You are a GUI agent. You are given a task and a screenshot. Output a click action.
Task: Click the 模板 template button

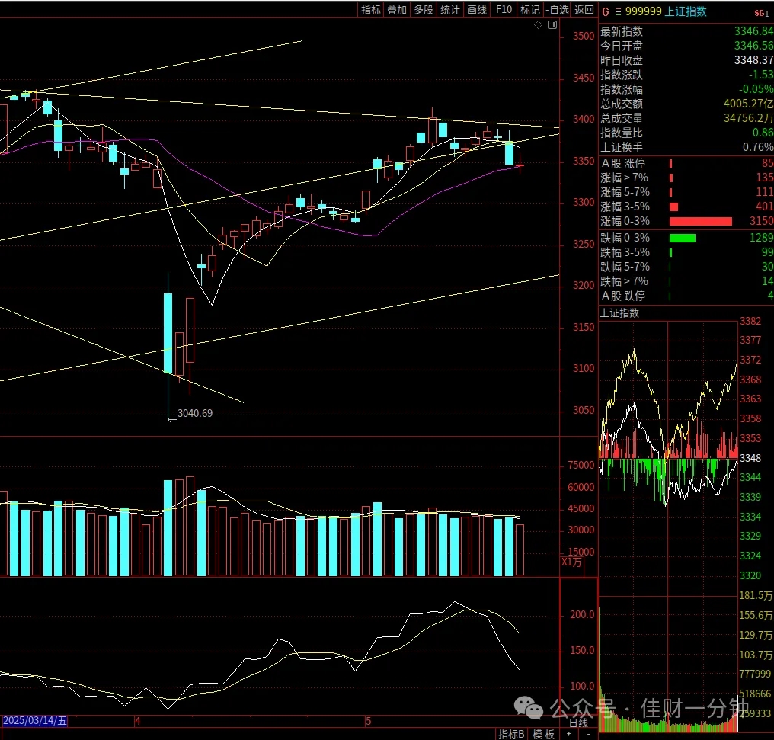pyautogui.click(x=543, y=734)
